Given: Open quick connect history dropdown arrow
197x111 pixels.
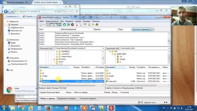Looking at the screenshot, I should (x=153, y=29).
